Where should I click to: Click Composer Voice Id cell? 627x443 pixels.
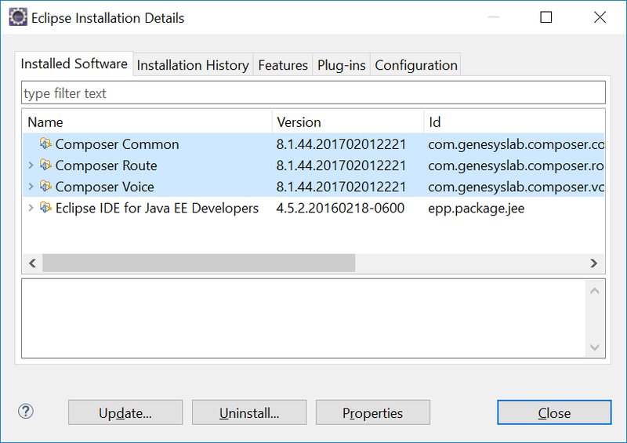(x=516, y=187)
